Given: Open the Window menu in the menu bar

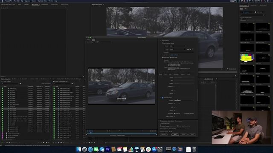Looking at the screenshot, I should click(51, 1).
